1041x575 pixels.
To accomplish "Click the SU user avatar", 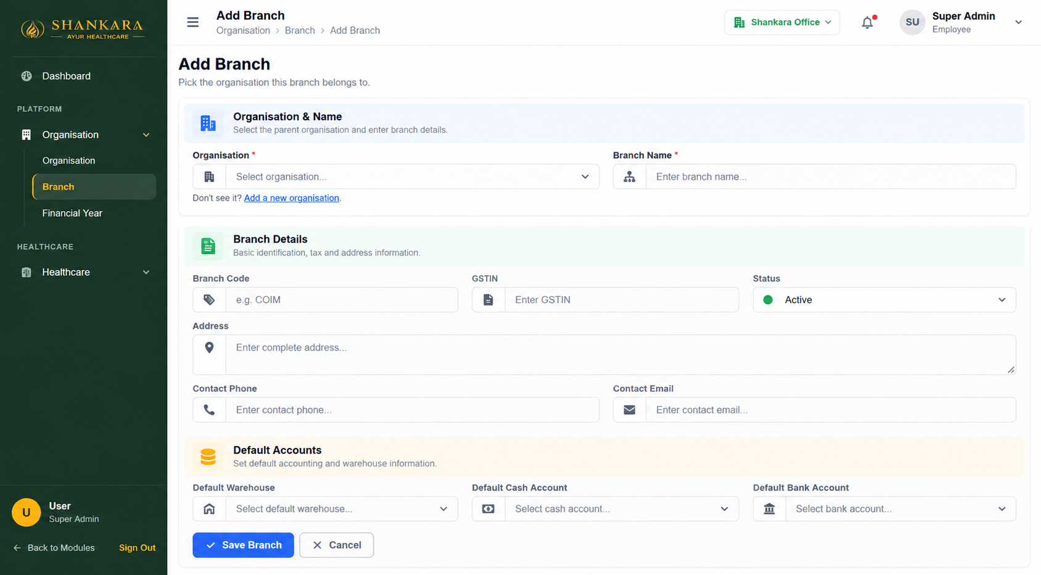I will pos(912,22).
